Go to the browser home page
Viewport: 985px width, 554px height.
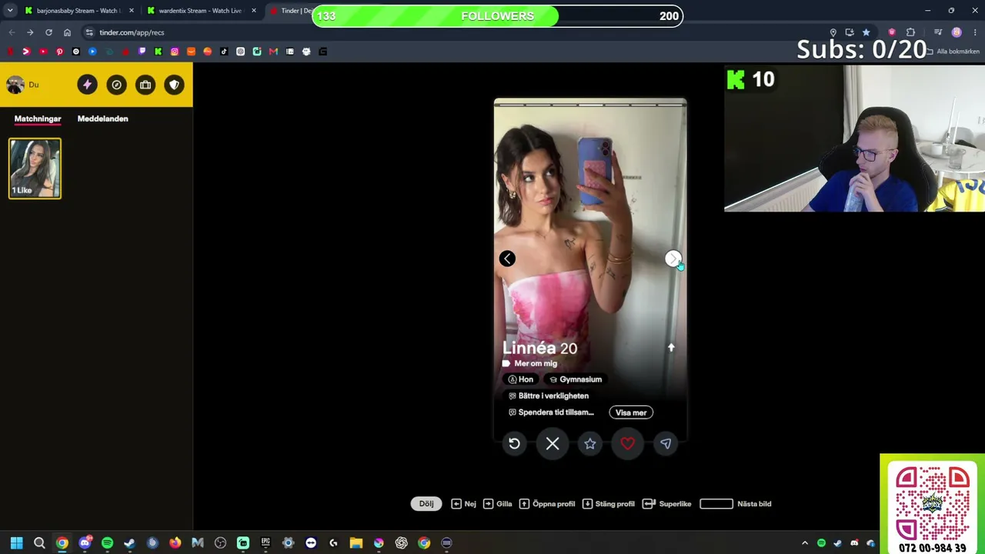click(67, 32)
